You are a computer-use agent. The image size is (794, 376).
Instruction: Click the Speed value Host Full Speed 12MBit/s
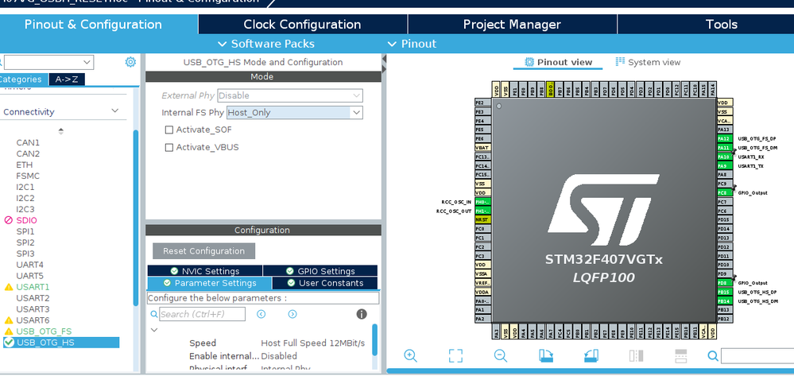point(313,343)
